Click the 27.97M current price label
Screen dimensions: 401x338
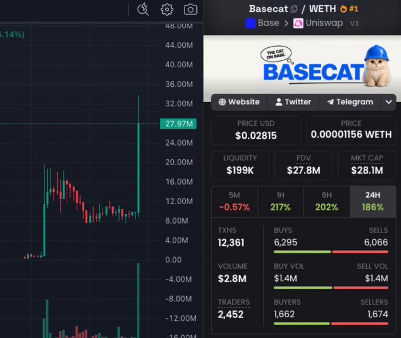(x=178, y=124)
